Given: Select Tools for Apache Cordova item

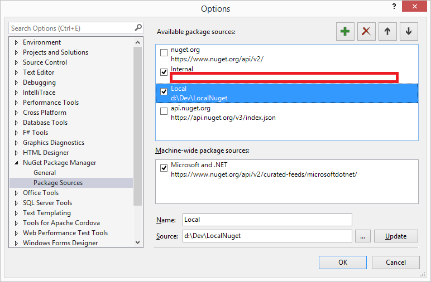Looking at the screenshot, I should pyautogui.click(x=61, y=223).
